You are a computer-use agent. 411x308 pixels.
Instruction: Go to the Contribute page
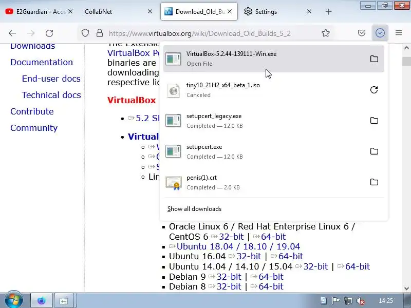(32, 111)
